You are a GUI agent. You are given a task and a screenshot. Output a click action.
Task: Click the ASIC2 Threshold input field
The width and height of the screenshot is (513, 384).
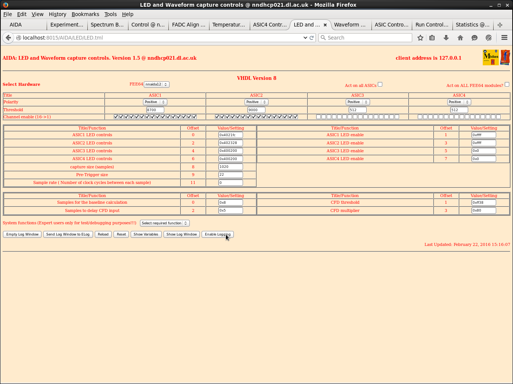pos(256,110)
